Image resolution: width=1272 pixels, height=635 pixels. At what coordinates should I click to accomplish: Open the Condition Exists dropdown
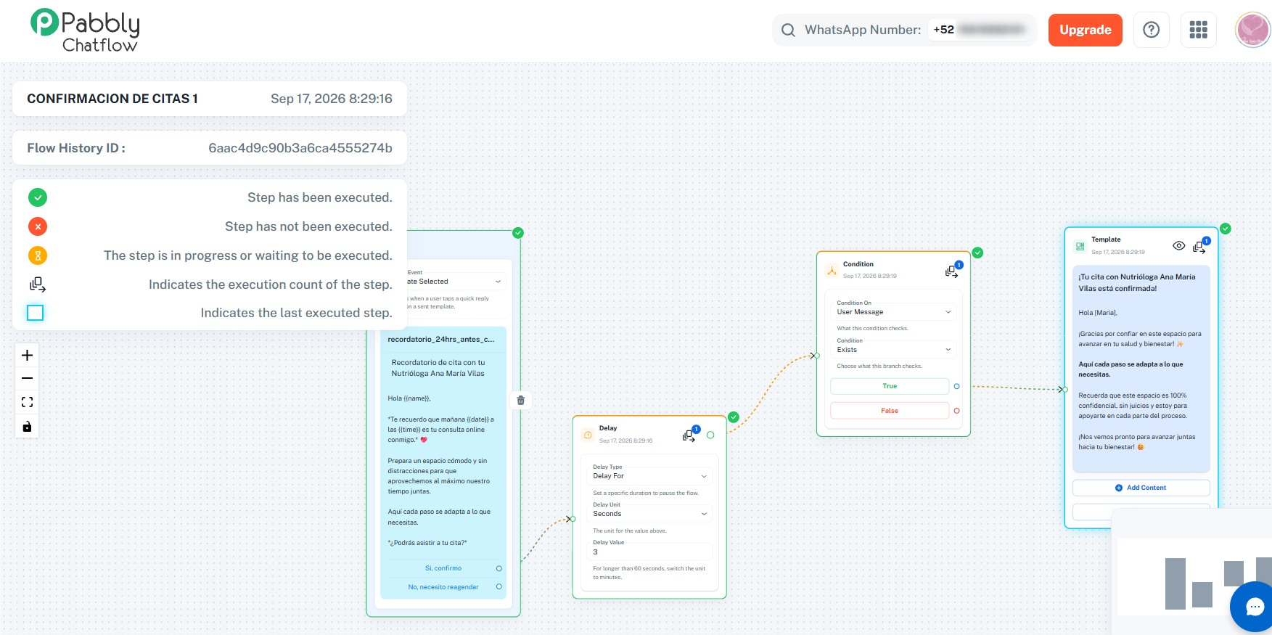pyautogui.click(x=893, y=349)
